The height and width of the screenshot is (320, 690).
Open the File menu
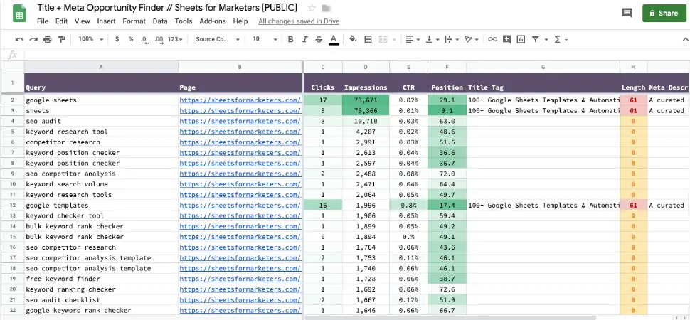pyautogui.click(x=43, y=21)
